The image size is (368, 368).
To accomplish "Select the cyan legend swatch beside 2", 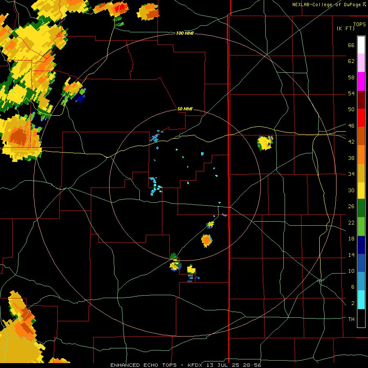I will tap(361, 300).
